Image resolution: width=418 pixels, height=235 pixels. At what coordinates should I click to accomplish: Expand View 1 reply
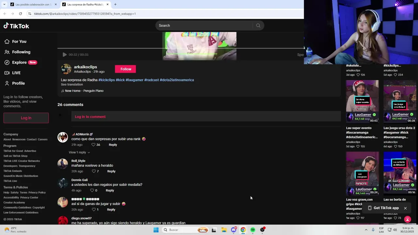pyautogui.click(x=79, y=152)
